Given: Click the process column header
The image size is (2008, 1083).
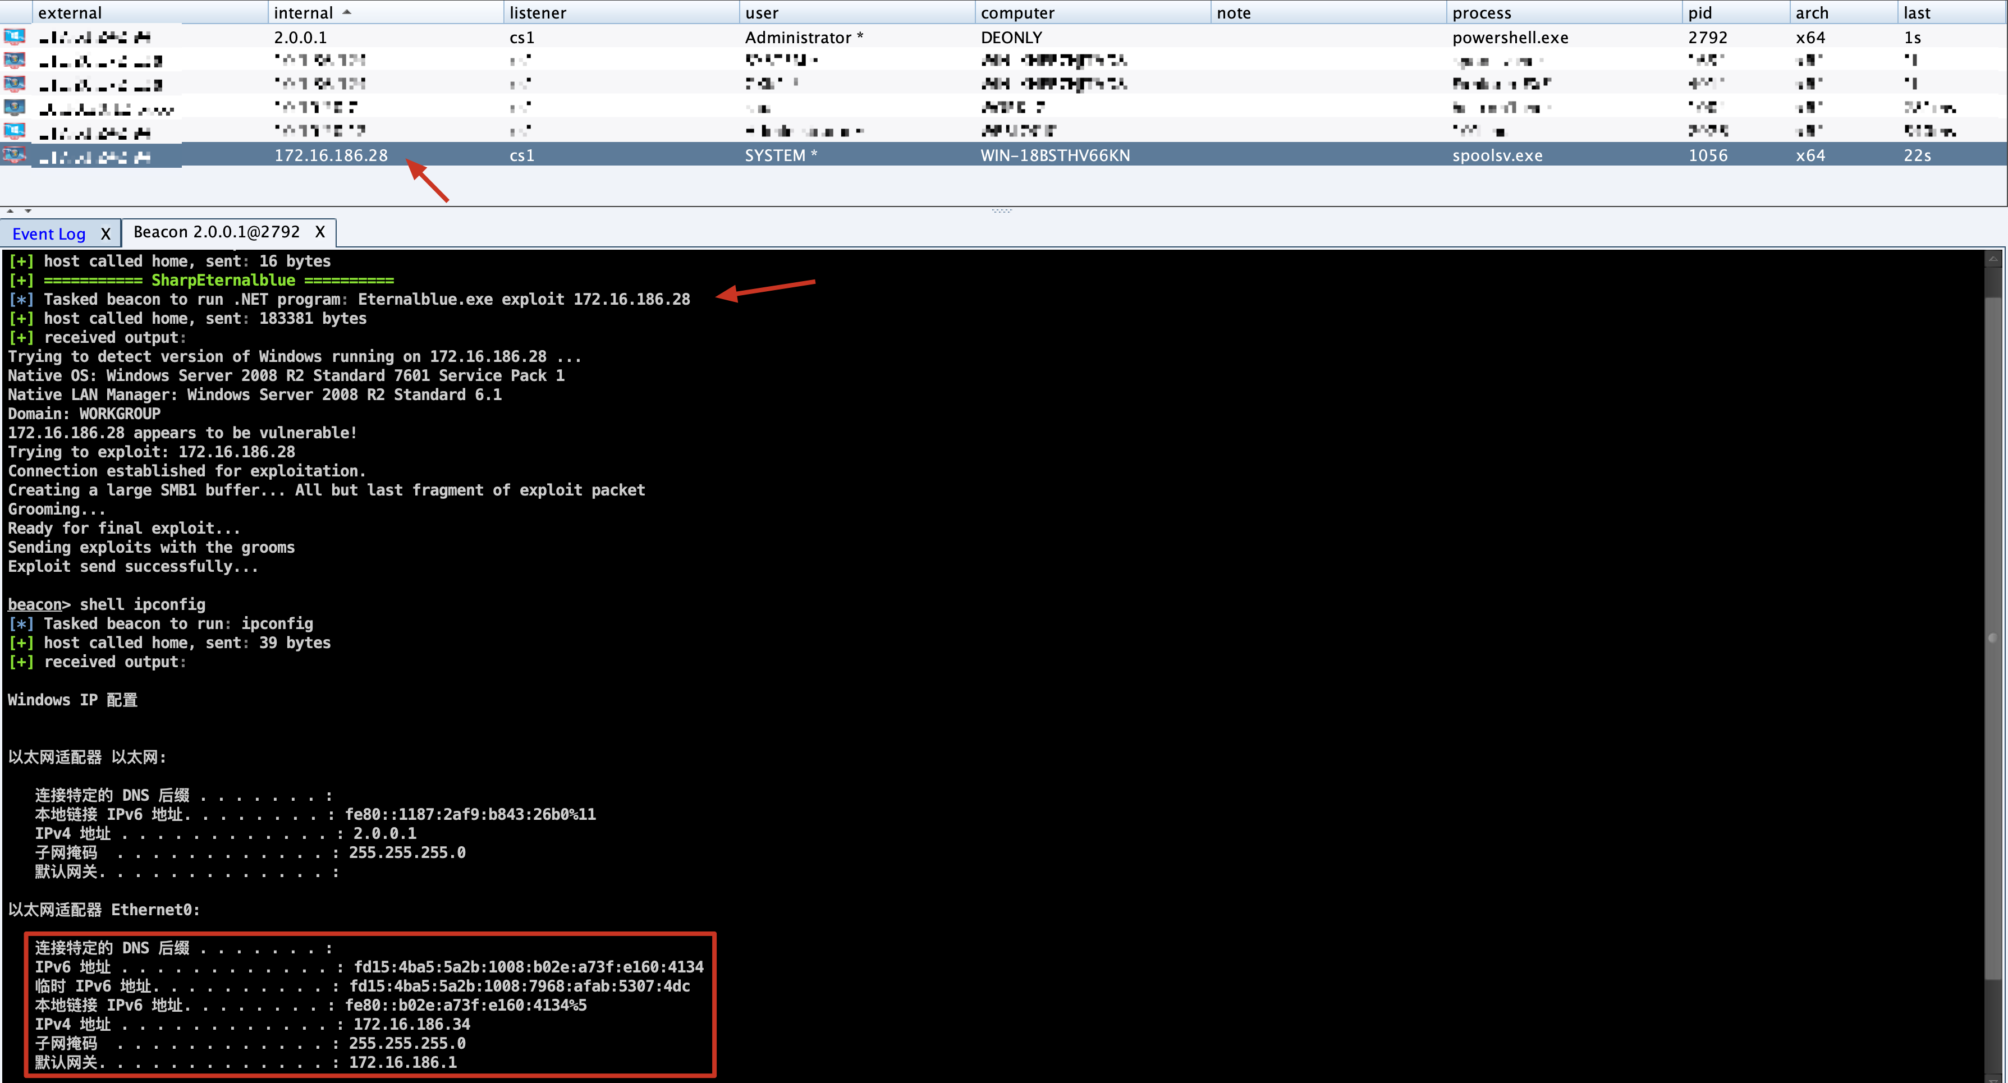Looking at the screenshot, I should click(1564, 12).
